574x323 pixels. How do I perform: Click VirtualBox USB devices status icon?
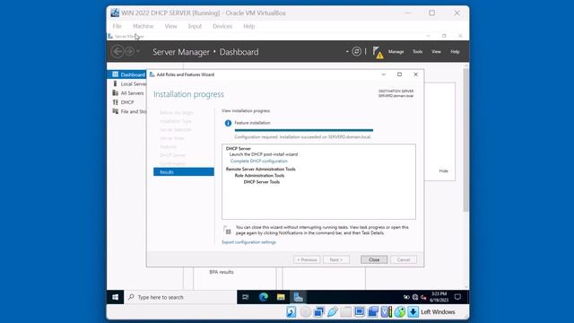[x=333, y=312]
